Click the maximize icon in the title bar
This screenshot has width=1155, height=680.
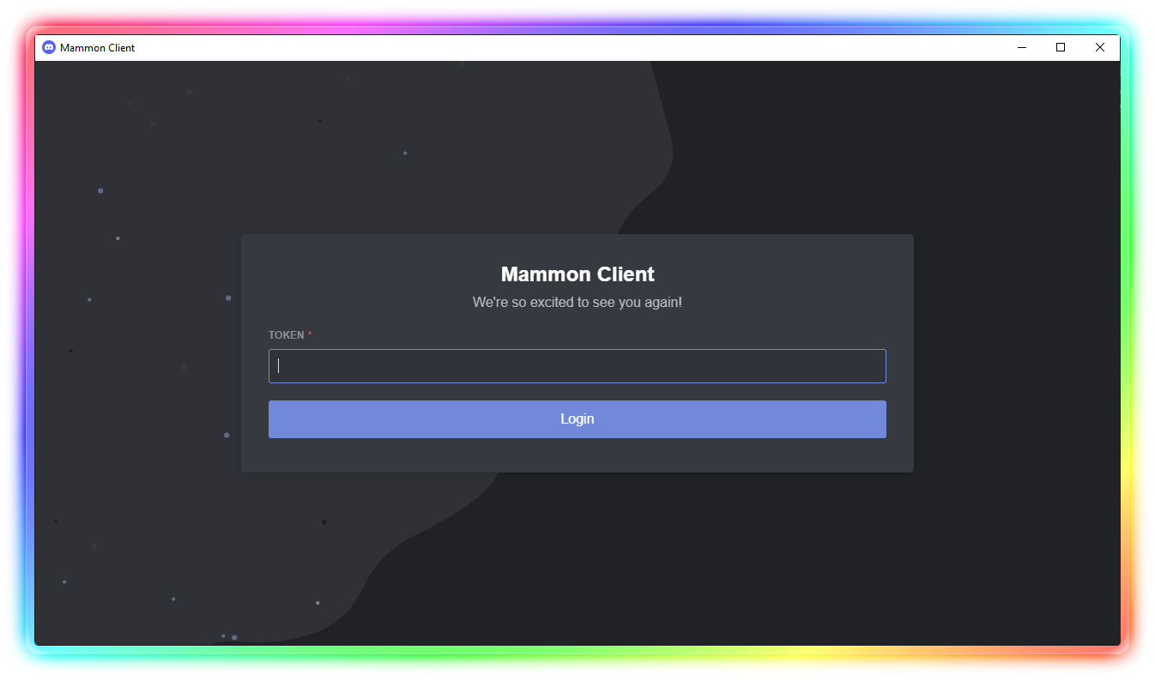[x=1060, y=47]
